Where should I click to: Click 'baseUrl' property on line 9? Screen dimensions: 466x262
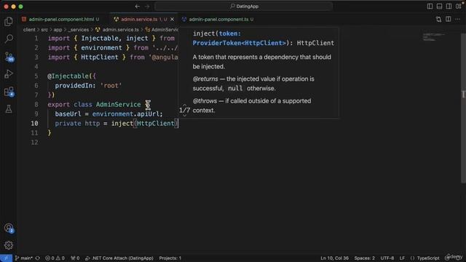68,114
